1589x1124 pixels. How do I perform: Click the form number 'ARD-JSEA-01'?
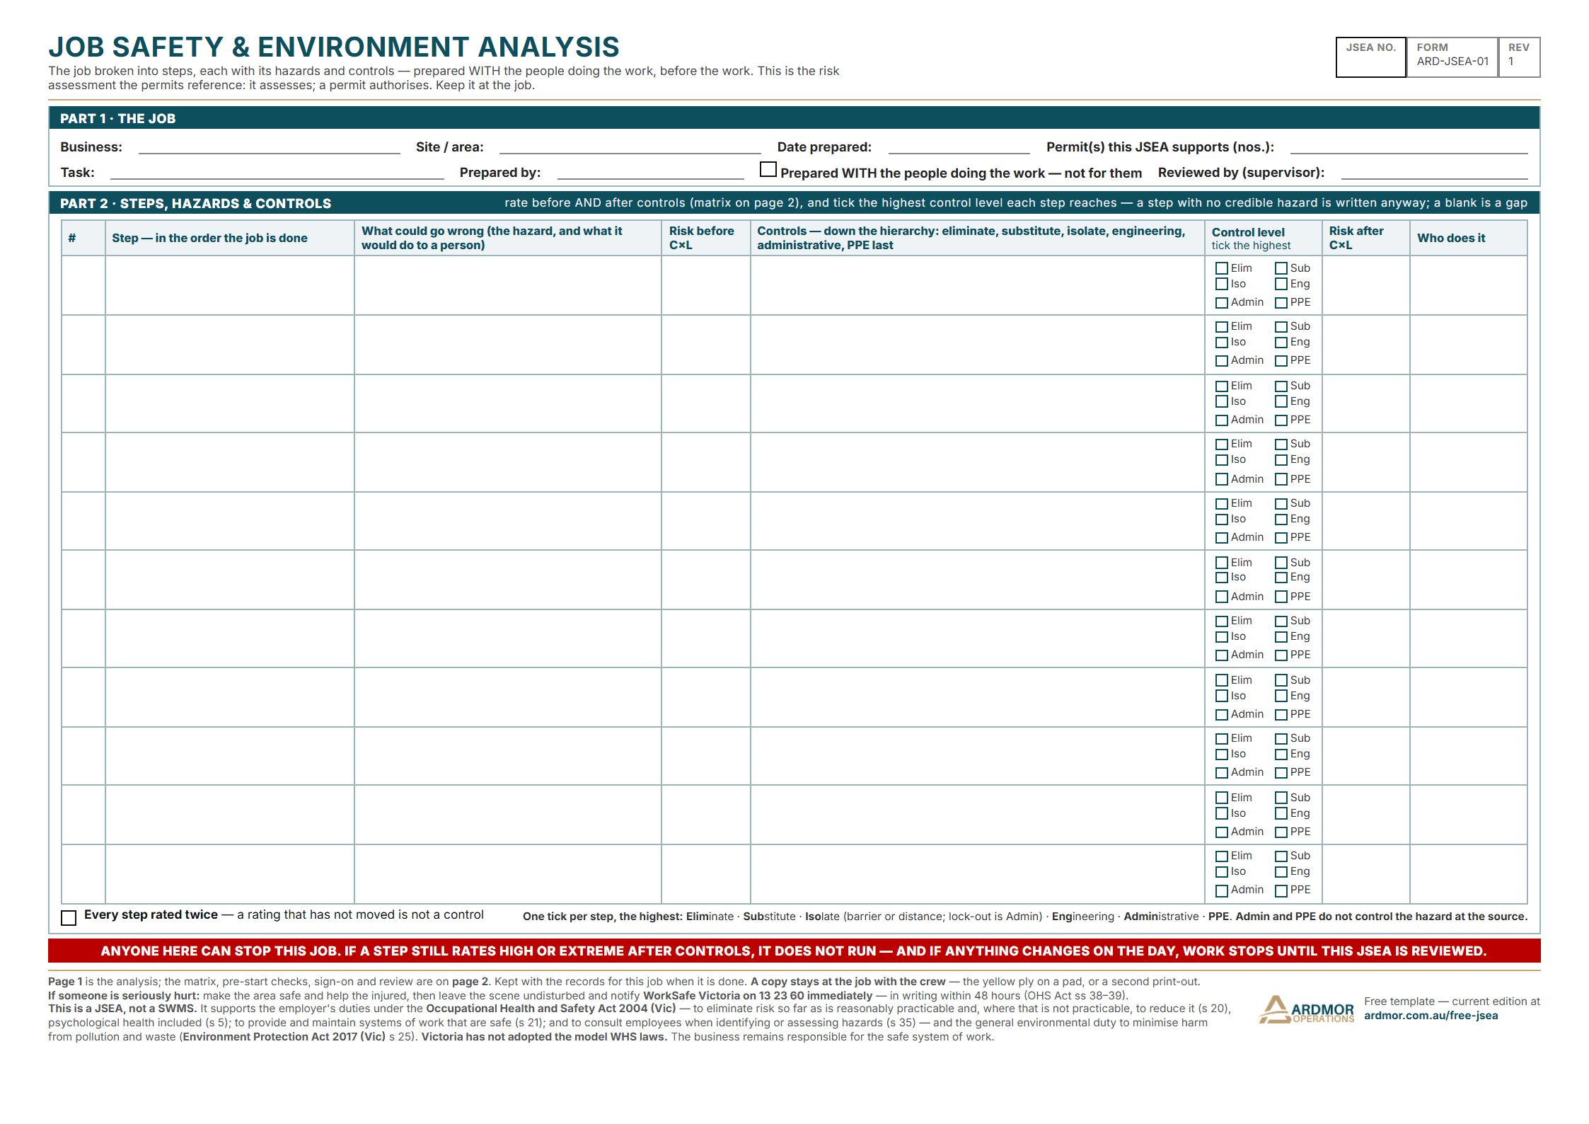coord(1452,62)
